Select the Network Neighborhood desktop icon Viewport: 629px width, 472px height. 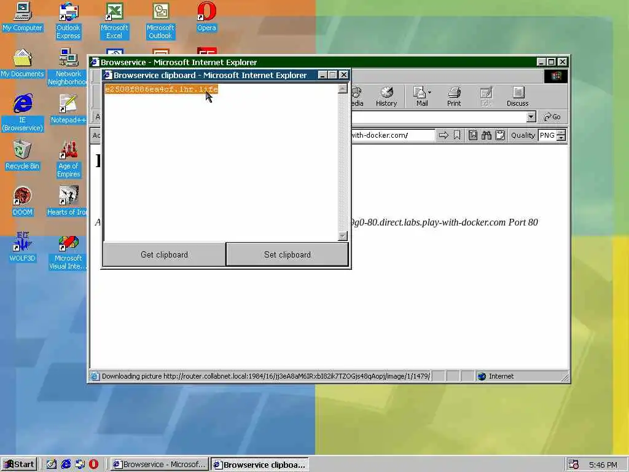click(68, 67)
